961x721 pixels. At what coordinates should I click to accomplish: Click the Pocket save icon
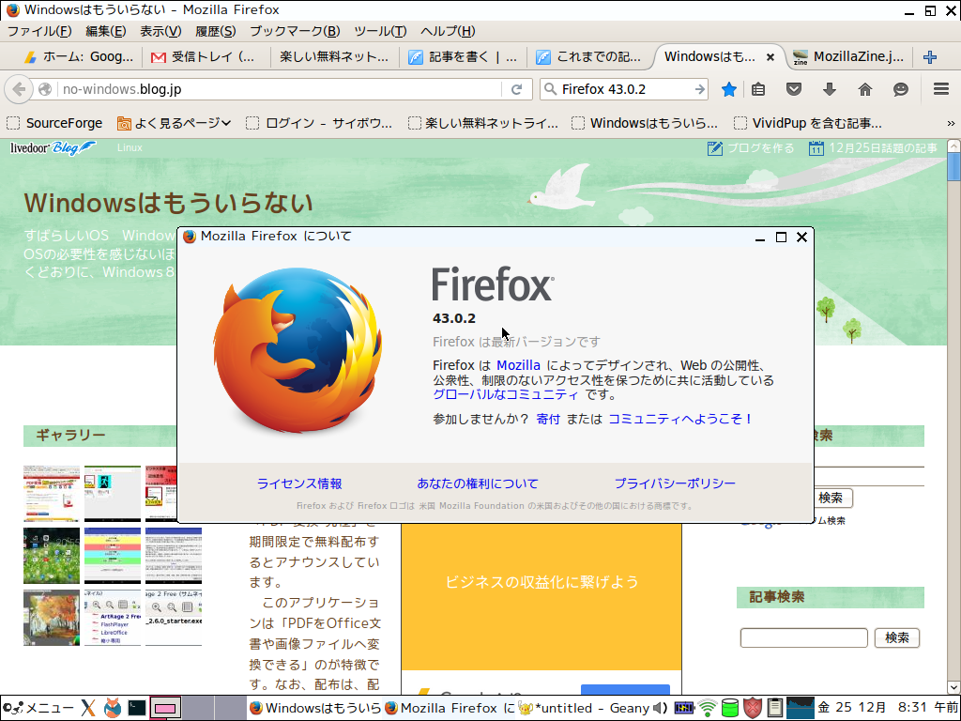[794, 89]
